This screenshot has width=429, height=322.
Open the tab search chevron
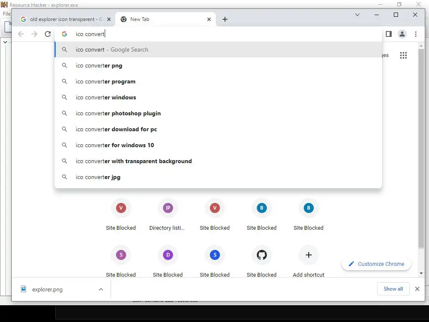(357, 15)
